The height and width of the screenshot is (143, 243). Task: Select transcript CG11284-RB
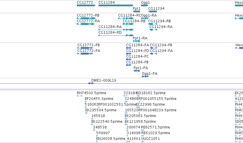pyautogui.click(x=128, y=24)
